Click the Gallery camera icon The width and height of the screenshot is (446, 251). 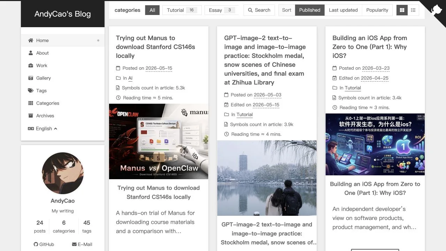[31, 78]
